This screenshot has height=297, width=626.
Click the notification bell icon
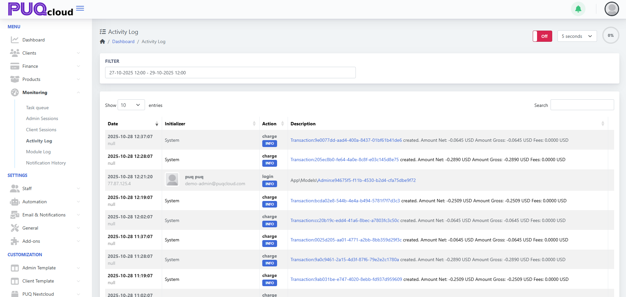[x=578, y=9]
